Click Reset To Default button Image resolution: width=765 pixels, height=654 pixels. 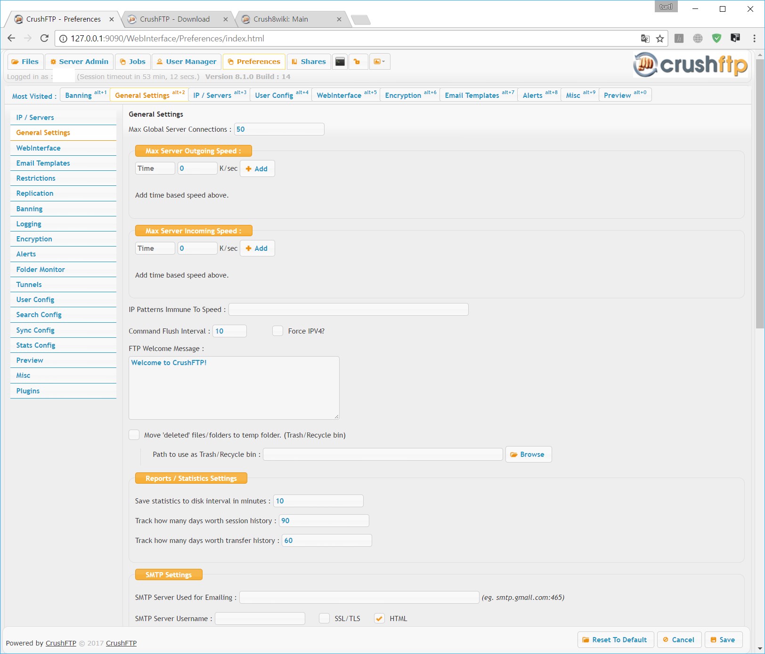(x=616, y=640)
